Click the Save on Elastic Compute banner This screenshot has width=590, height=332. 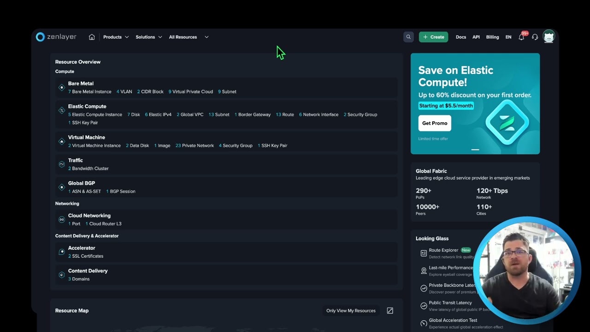(475, 104)
